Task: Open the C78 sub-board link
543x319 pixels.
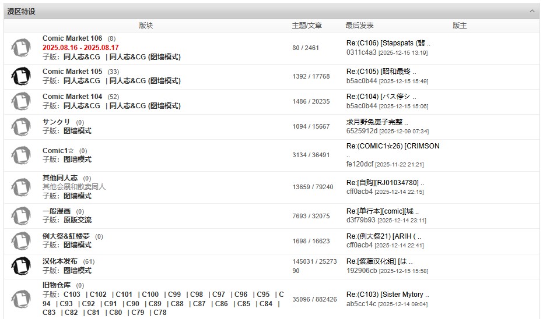Action: coord(159,313)
